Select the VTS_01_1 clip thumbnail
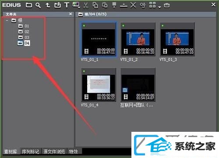The image size is (219, 158). point(99,39)
